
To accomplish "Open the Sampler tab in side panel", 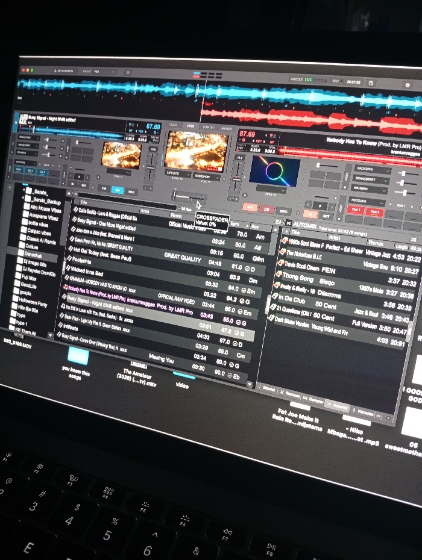I will [313, 399].
